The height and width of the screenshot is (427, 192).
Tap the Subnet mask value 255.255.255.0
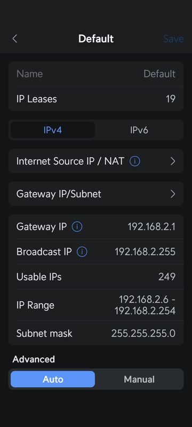143,333
